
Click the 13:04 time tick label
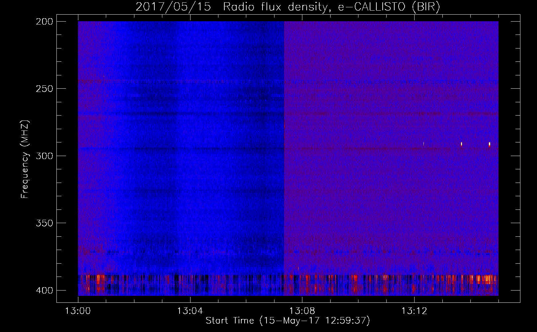point(190,311)
